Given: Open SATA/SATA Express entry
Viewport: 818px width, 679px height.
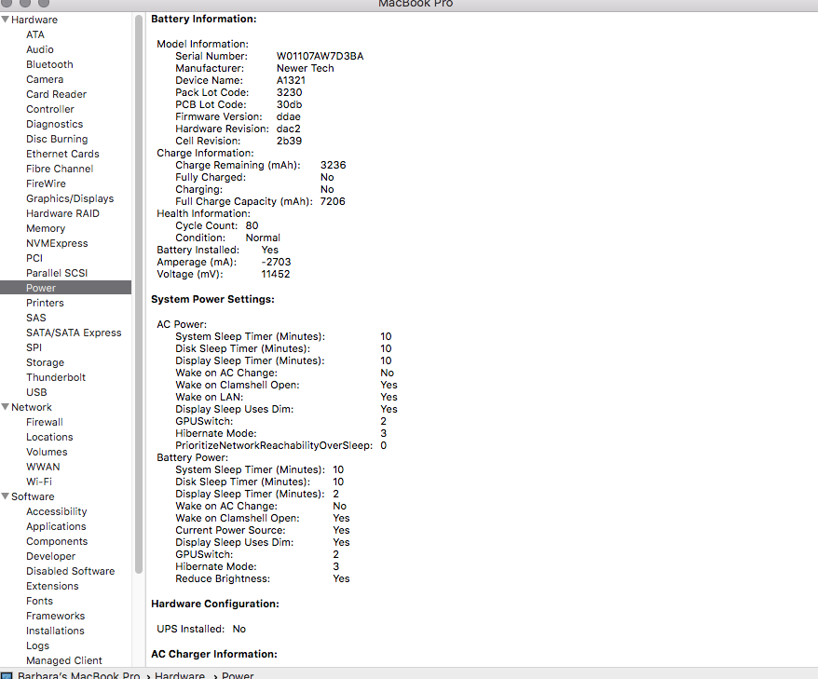Looking at the screenshot, I should point(74,333).
